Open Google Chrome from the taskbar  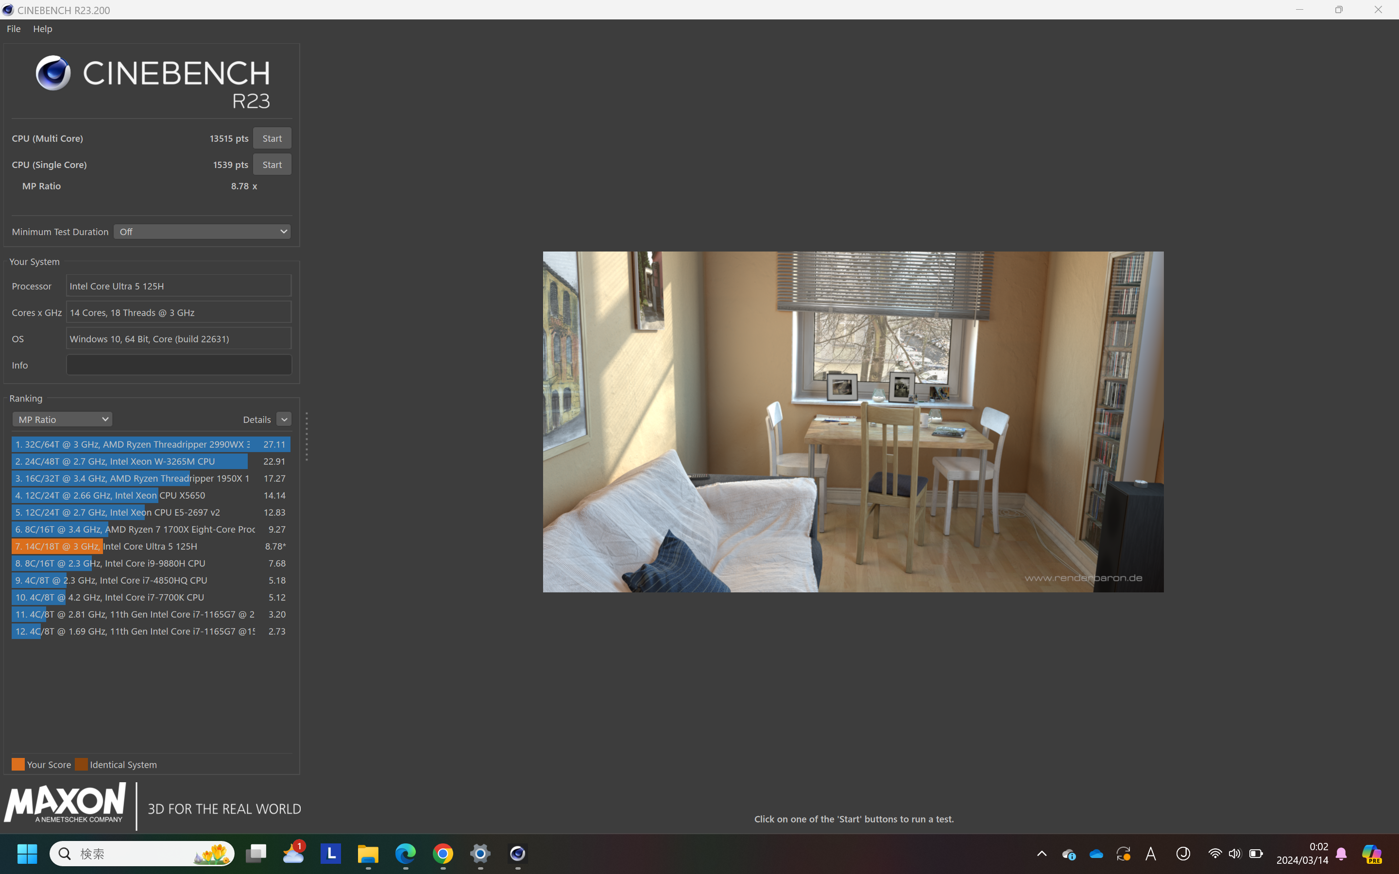443,853
